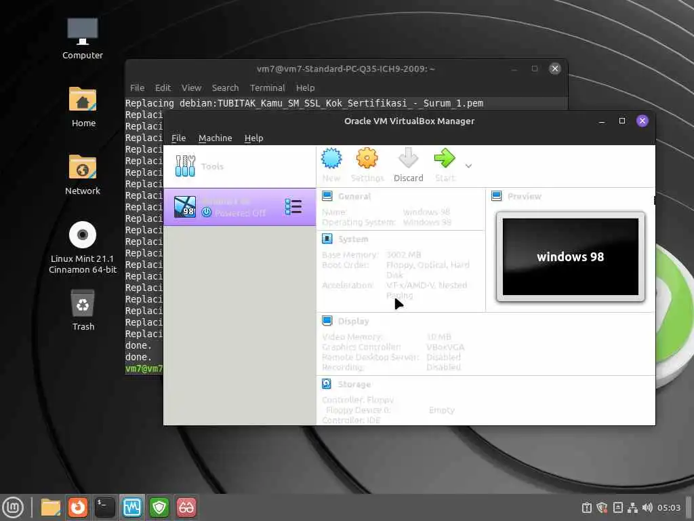Open the volume tray icon
This screenshot has height=521, width=694.
647,507
